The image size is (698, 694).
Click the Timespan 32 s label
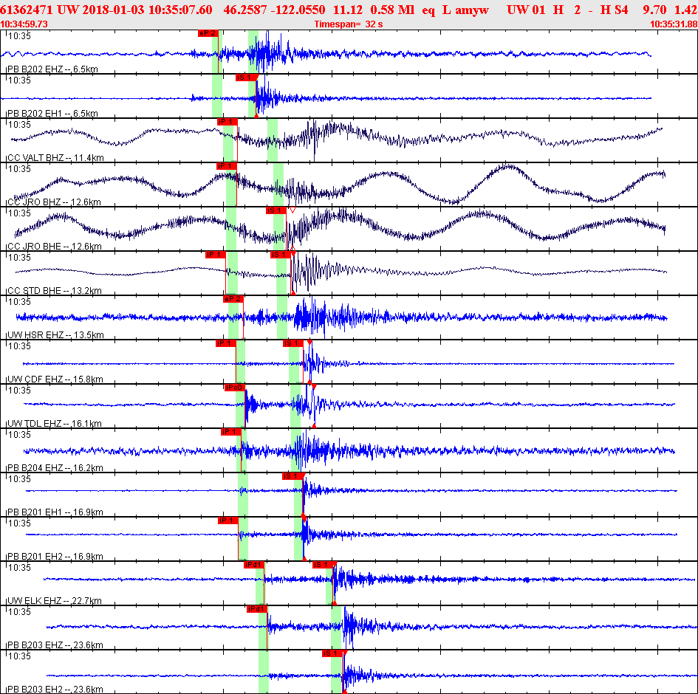349,24
